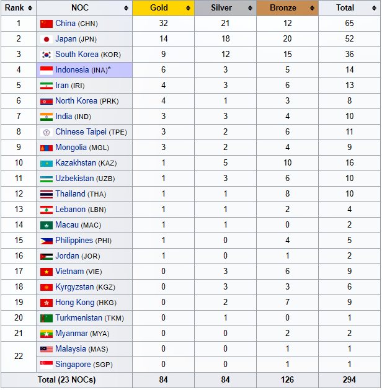Click the Macau flag icon

[47, 225]
